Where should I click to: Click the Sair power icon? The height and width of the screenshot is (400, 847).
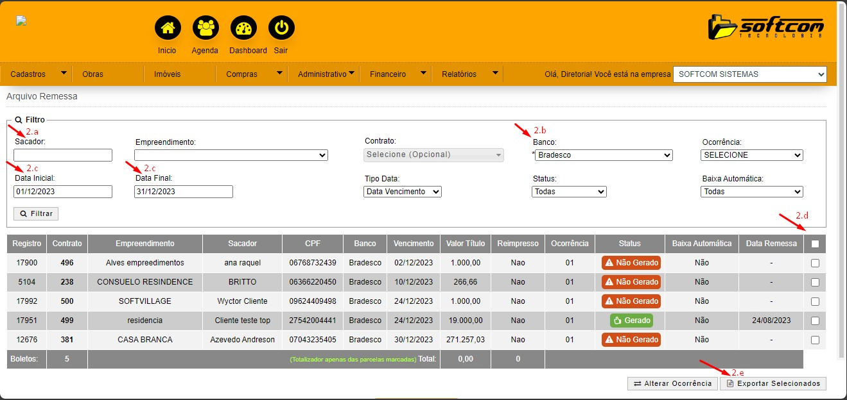281,28
